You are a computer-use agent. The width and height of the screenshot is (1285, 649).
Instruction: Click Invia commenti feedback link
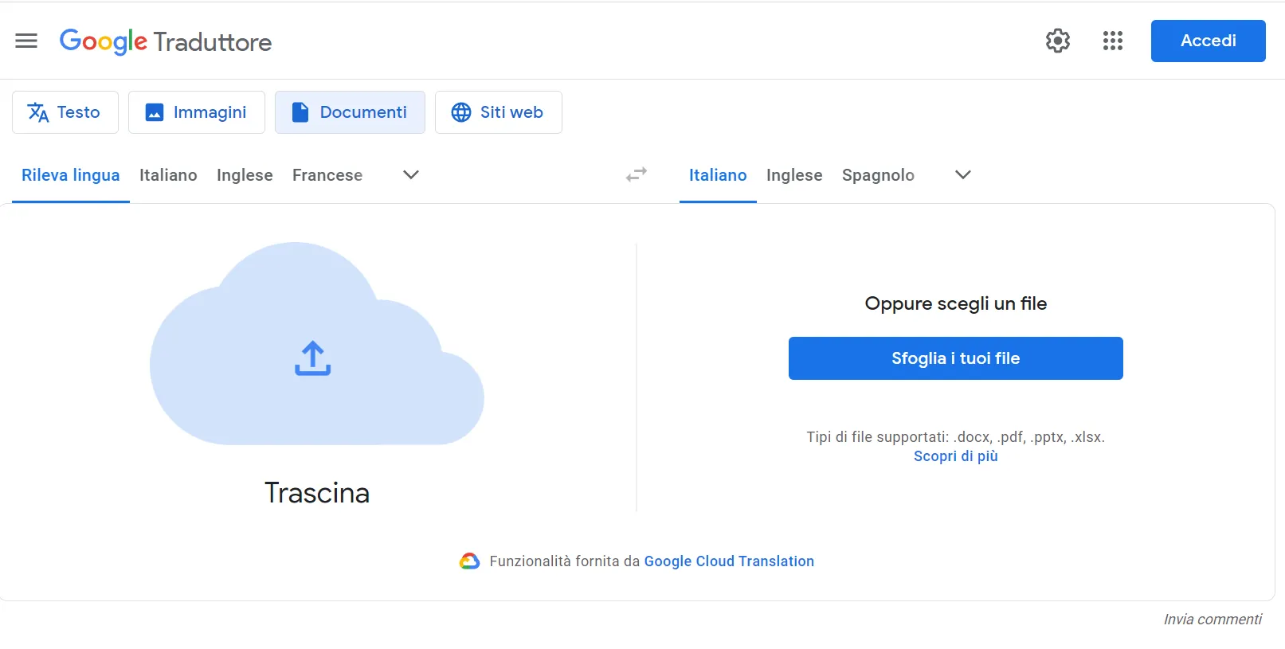coord(1213,620)
